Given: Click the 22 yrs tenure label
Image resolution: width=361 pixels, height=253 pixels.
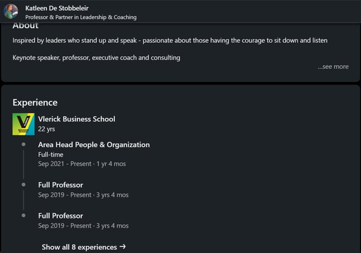Looking at the screenshot, I should (46, 129).
